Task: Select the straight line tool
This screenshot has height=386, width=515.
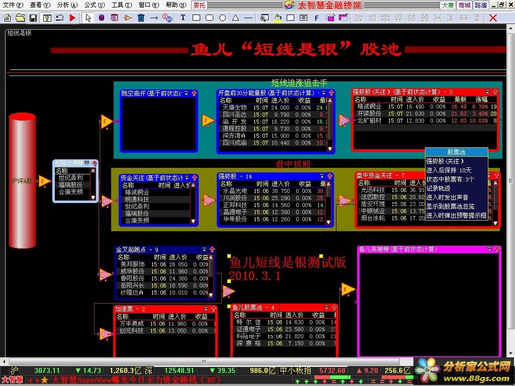Action: coord(248,18)
